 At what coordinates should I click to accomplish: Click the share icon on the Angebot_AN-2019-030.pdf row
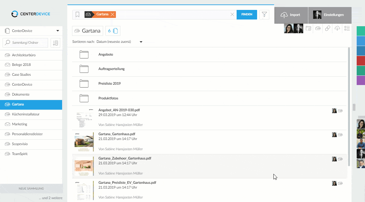tap(340, 111)
